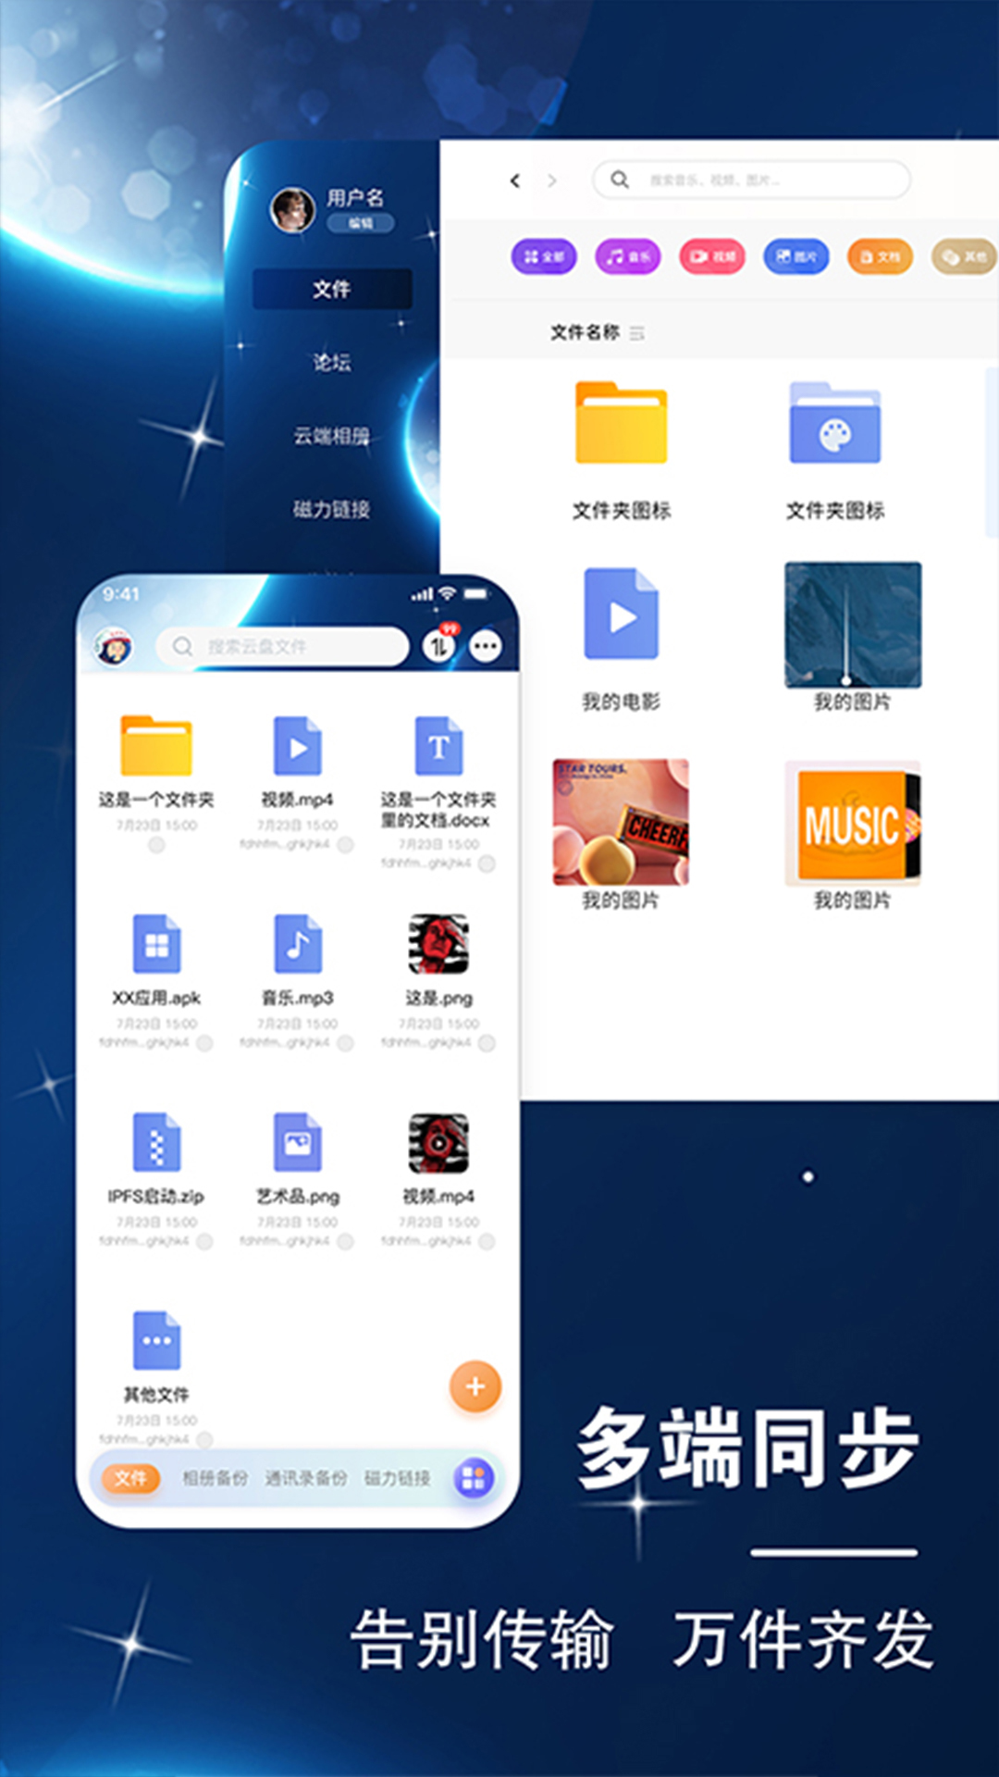Switch to 相册备份 tab in bottom bar
This screenshot has height=1777, width=999.
(215, 1478)
